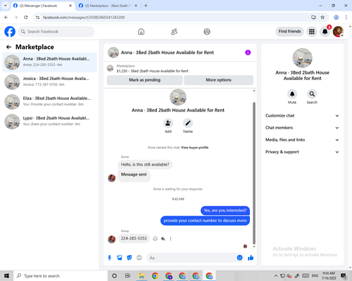Mute this conversation with the bell icon
Image resolution: width=352 pixels, height=281 pixels.
coord(292,94)
